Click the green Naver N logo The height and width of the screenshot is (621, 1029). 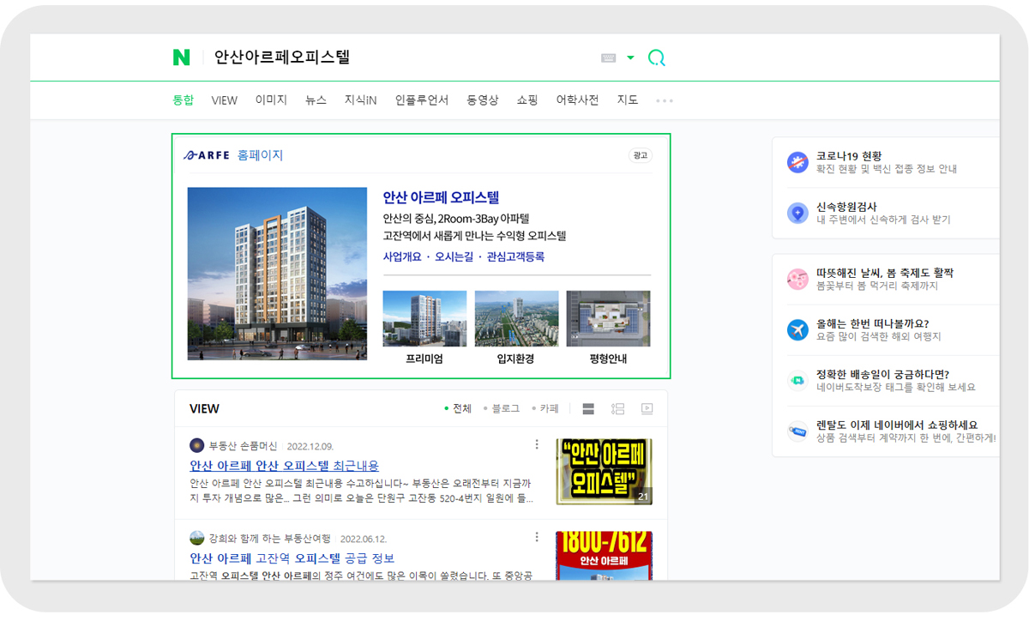tap(181, 57)
